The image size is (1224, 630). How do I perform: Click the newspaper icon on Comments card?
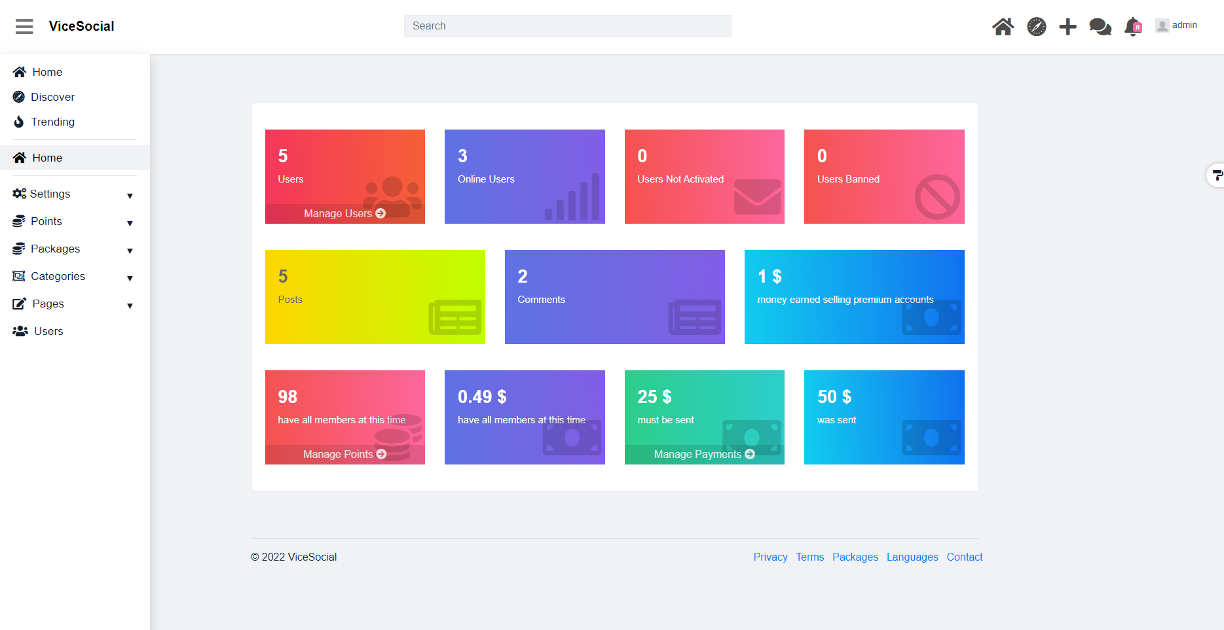(695, 317)
